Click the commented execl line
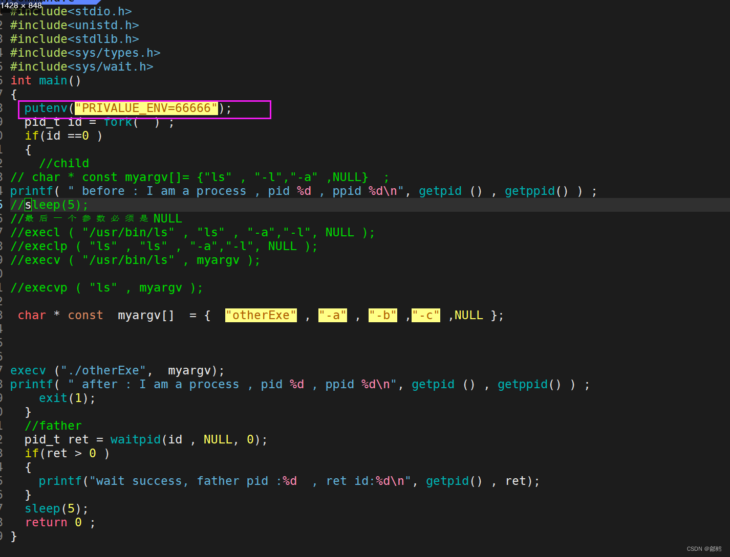This screenshot has width=730, height=557. click(192, 232)
